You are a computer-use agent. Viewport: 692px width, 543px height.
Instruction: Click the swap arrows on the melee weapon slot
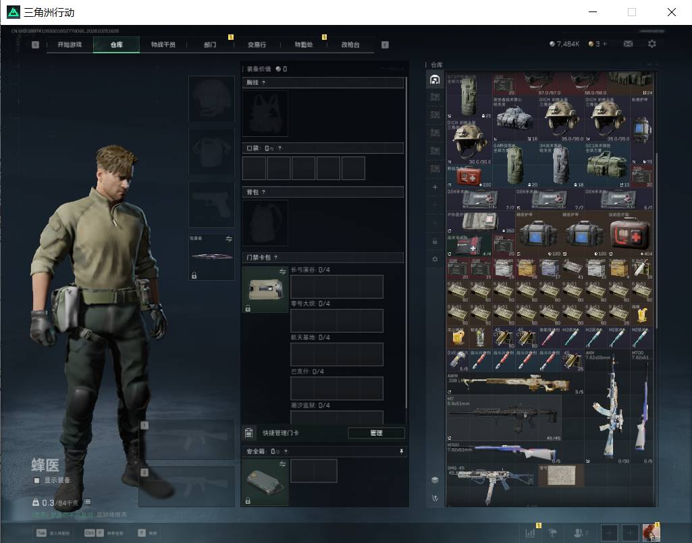229,239
